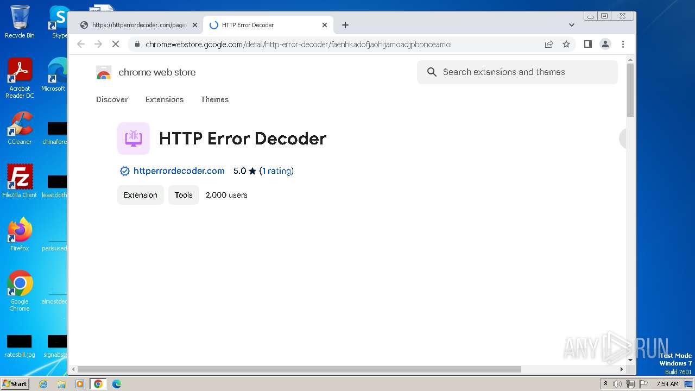
Task: Click the HTTP Error Decoder extension icon
Action: click(134, 138)
